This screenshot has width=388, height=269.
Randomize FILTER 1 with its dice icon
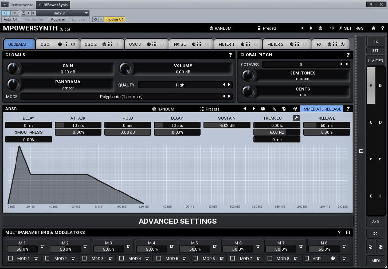pyautogui.click(x=242, y=44)
